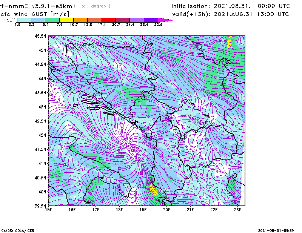Click the violet 28.4–32.6 legend swatch
The width and height of the screenshot is (302, 233).
click(151, 20)
